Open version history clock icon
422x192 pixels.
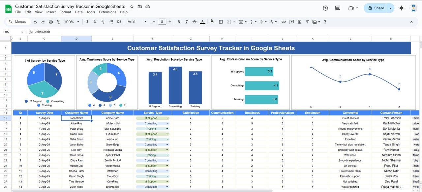(325, 8)
